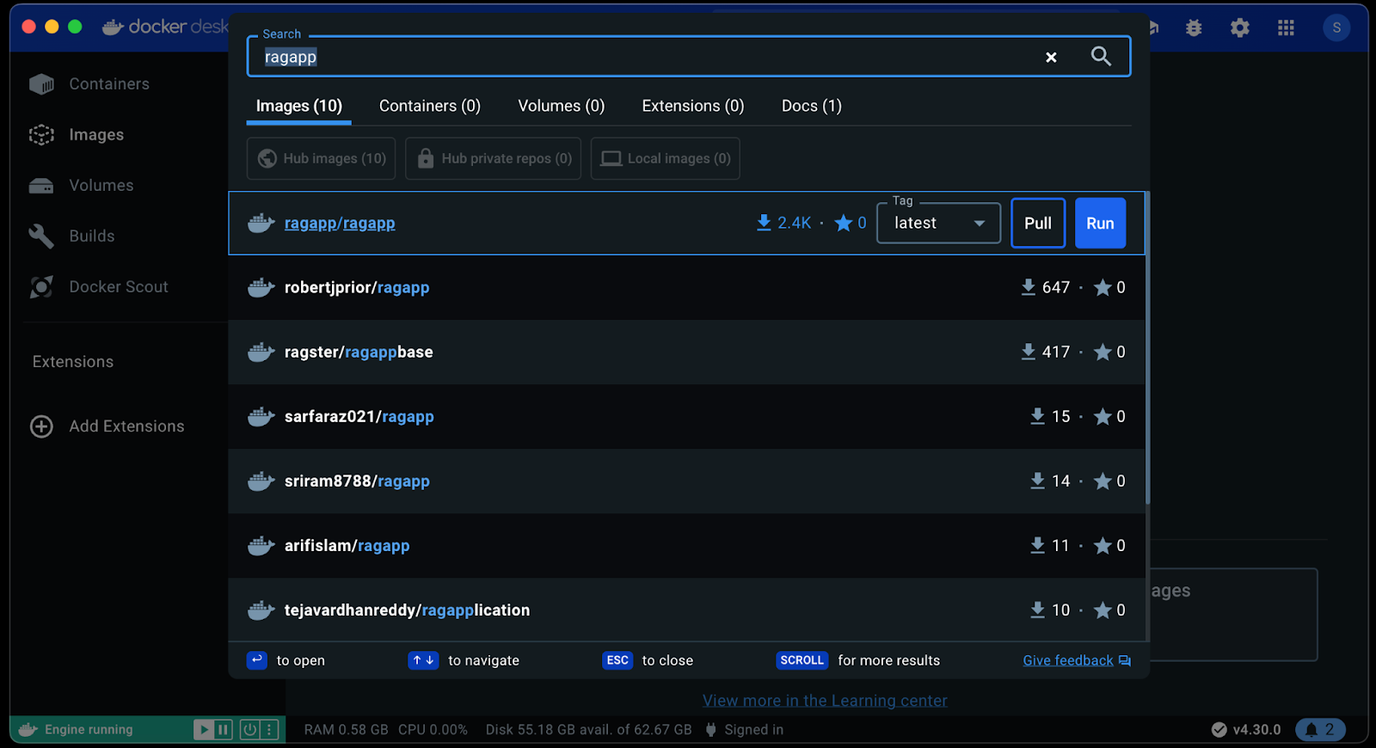This screenshot has height=748, width=1376.
Task: Click the Extensions sidebar heading
Action: pos(73,362)
